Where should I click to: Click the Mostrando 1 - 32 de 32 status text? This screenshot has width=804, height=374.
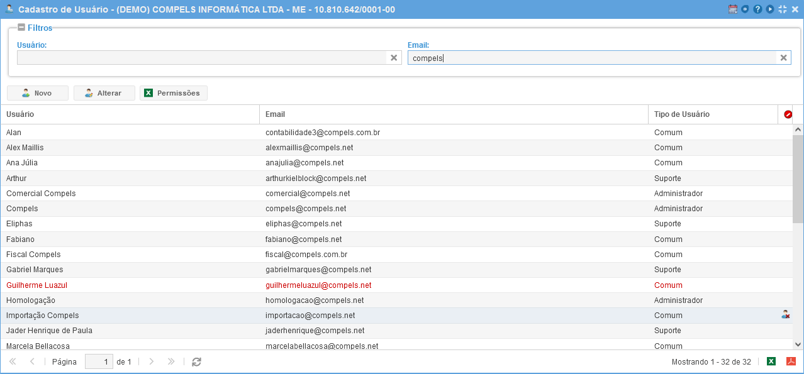click(x=712, y=362)
